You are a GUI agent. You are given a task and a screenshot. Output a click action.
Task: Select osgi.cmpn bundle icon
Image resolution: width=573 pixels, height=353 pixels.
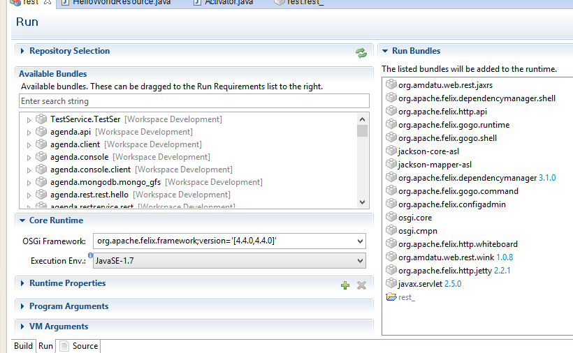click(x=391, y=230)
